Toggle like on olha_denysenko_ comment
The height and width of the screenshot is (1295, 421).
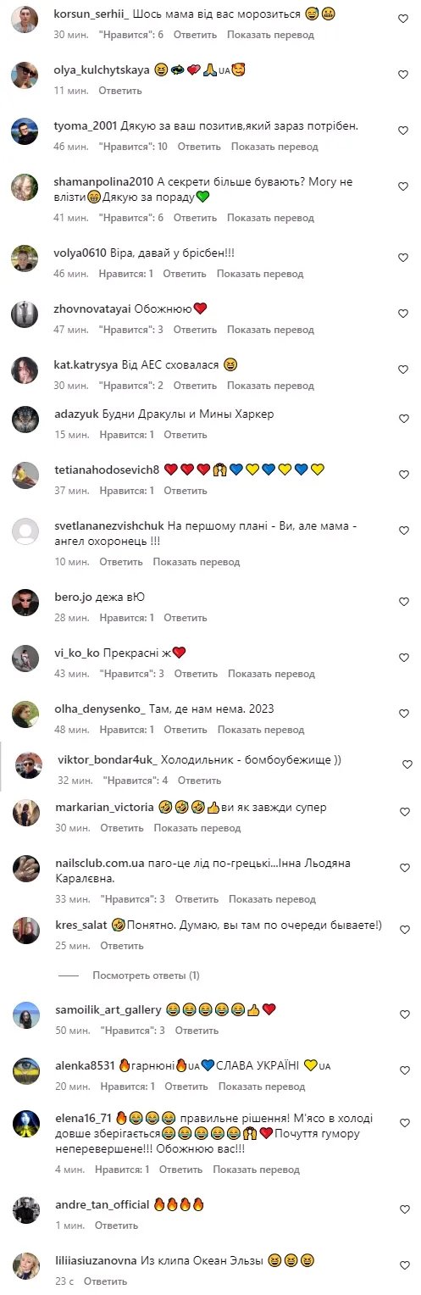[x=403, y=714]
